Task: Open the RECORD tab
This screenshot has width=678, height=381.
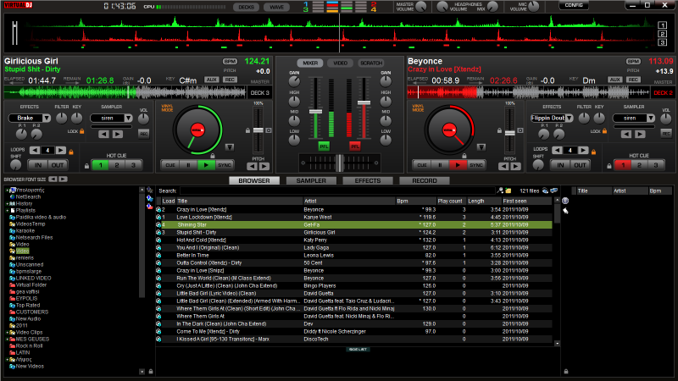Action: [x=425, y=180]
